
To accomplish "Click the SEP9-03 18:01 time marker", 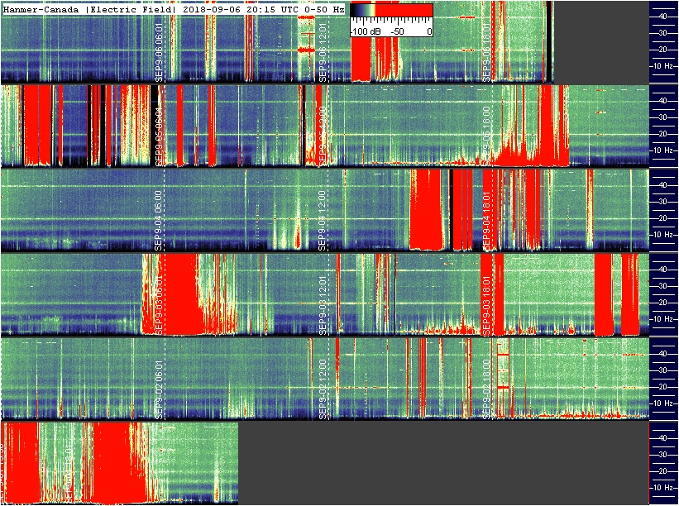I will (x=487, y=305).
